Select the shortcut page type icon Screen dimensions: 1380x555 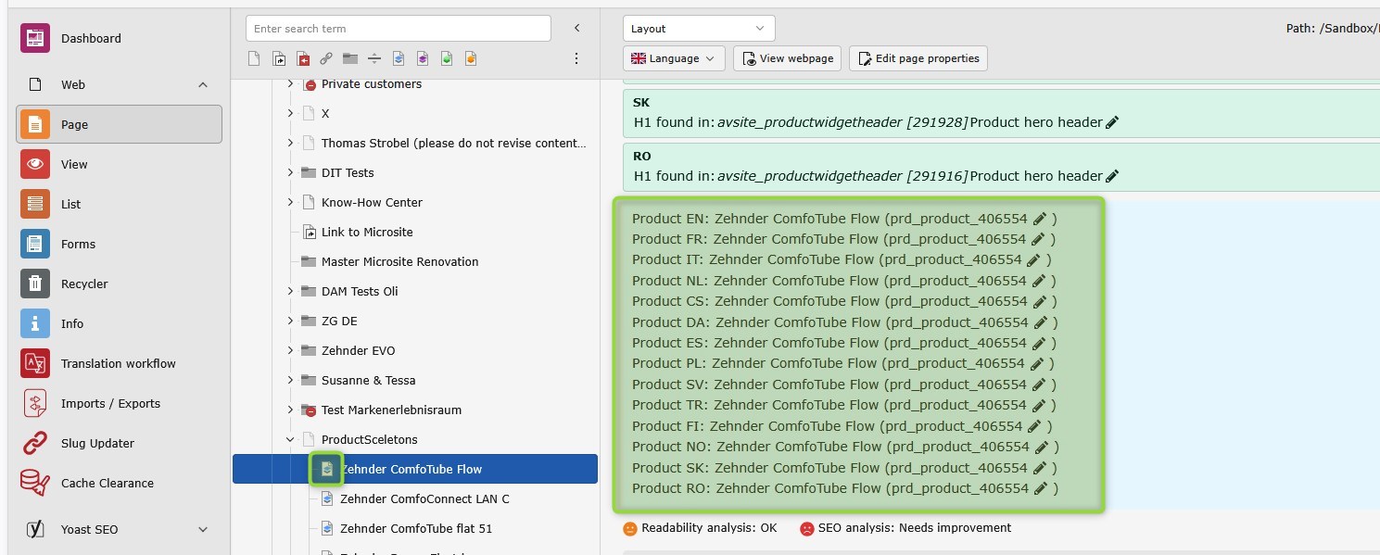coord(279,58)
